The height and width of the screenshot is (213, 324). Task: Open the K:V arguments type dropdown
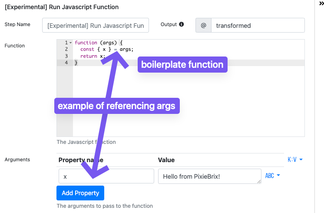(295, 160)
